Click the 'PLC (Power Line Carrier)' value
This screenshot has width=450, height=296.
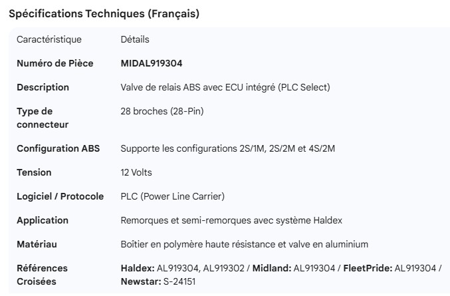click(172, 196)
